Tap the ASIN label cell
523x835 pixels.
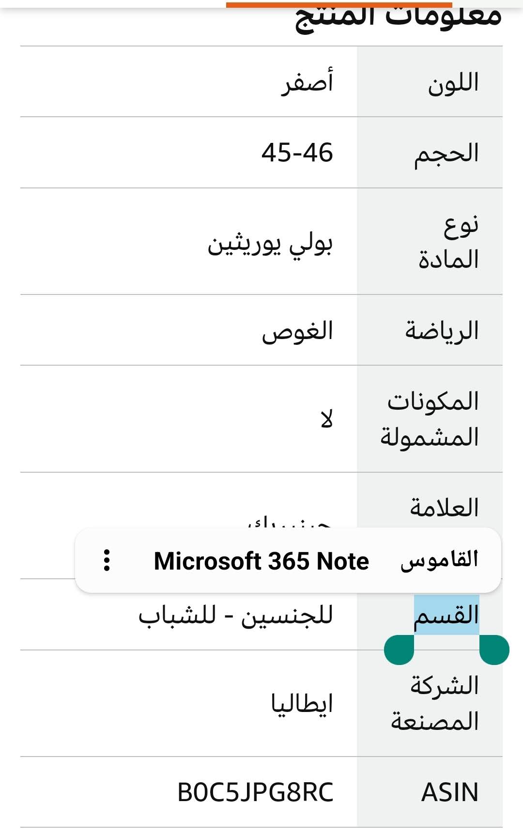pyautogui.click(x=449, y=792)
